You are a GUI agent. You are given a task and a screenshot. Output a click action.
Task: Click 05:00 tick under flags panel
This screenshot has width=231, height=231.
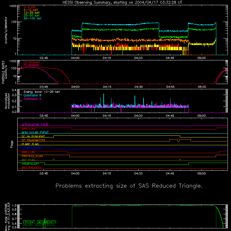(202, 174)
